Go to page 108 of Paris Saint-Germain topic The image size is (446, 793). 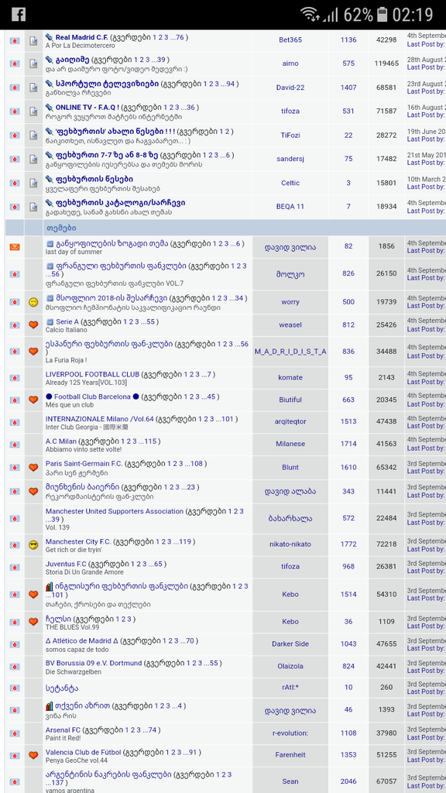(x=197, y=463)
